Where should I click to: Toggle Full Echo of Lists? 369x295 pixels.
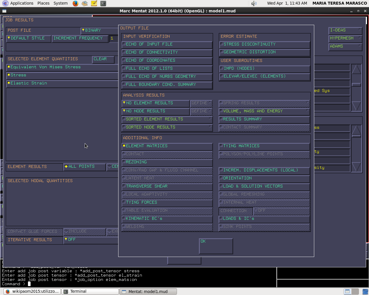tap(167, 69)
